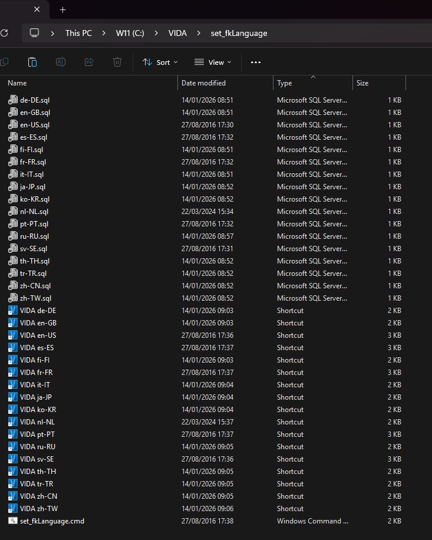Click the Share icon in toolbar
This screenshot has height=540, width=432.
[x=89, y=62]
